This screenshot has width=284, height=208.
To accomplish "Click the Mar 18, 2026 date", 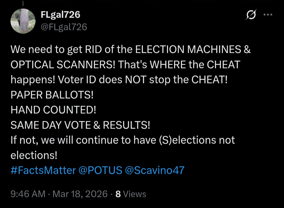I will tap(80, 194).
